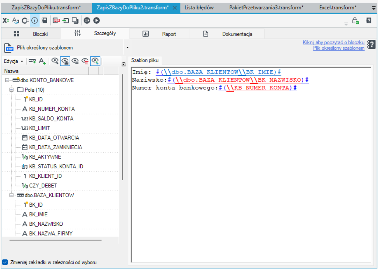Click the eye with wrench icon
Viewport: 378px width, 269px height.
pos(55,61)
